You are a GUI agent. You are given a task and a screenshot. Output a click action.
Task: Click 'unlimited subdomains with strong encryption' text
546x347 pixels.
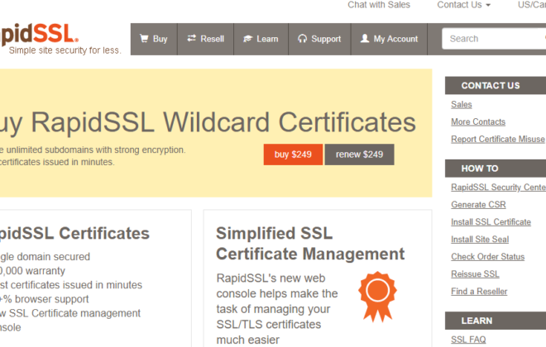click(x=96, y=150)
